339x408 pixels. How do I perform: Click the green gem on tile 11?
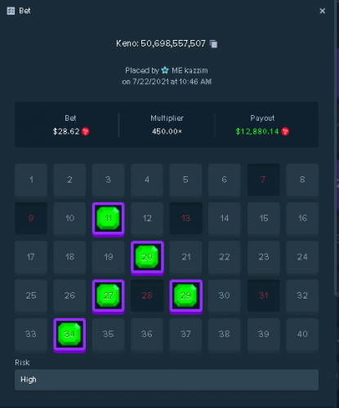tap(109, 218)
